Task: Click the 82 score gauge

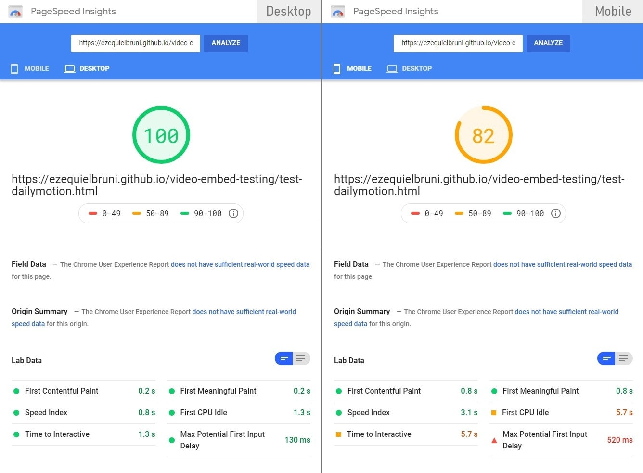Action: pos(484,135)
